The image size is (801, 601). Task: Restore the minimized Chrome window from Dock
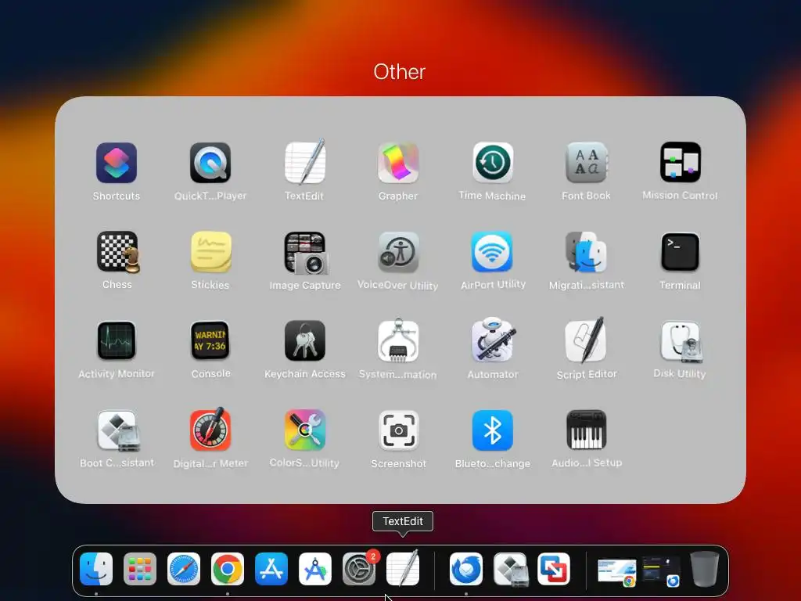[617, 572]
